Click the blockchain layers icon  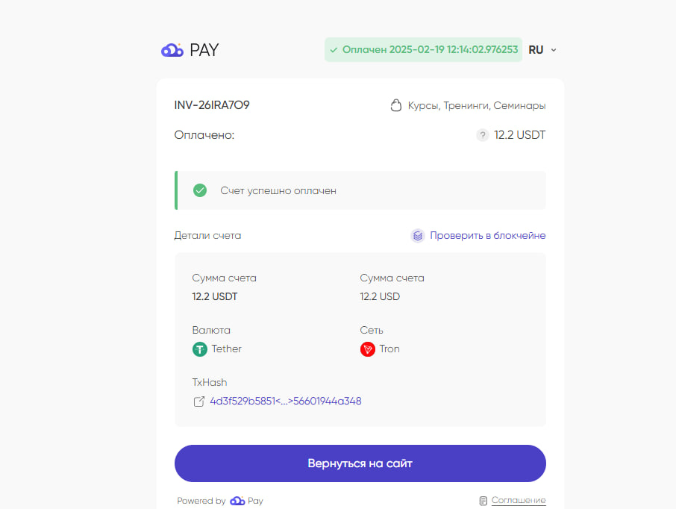tap(417, 236)
